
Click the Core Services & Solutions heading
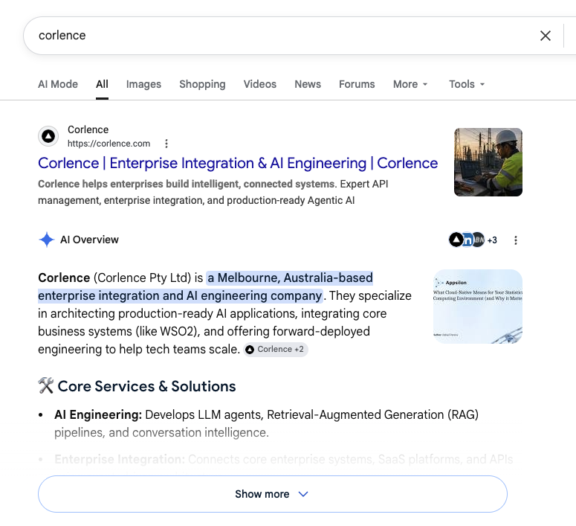[x=146, y=386]
